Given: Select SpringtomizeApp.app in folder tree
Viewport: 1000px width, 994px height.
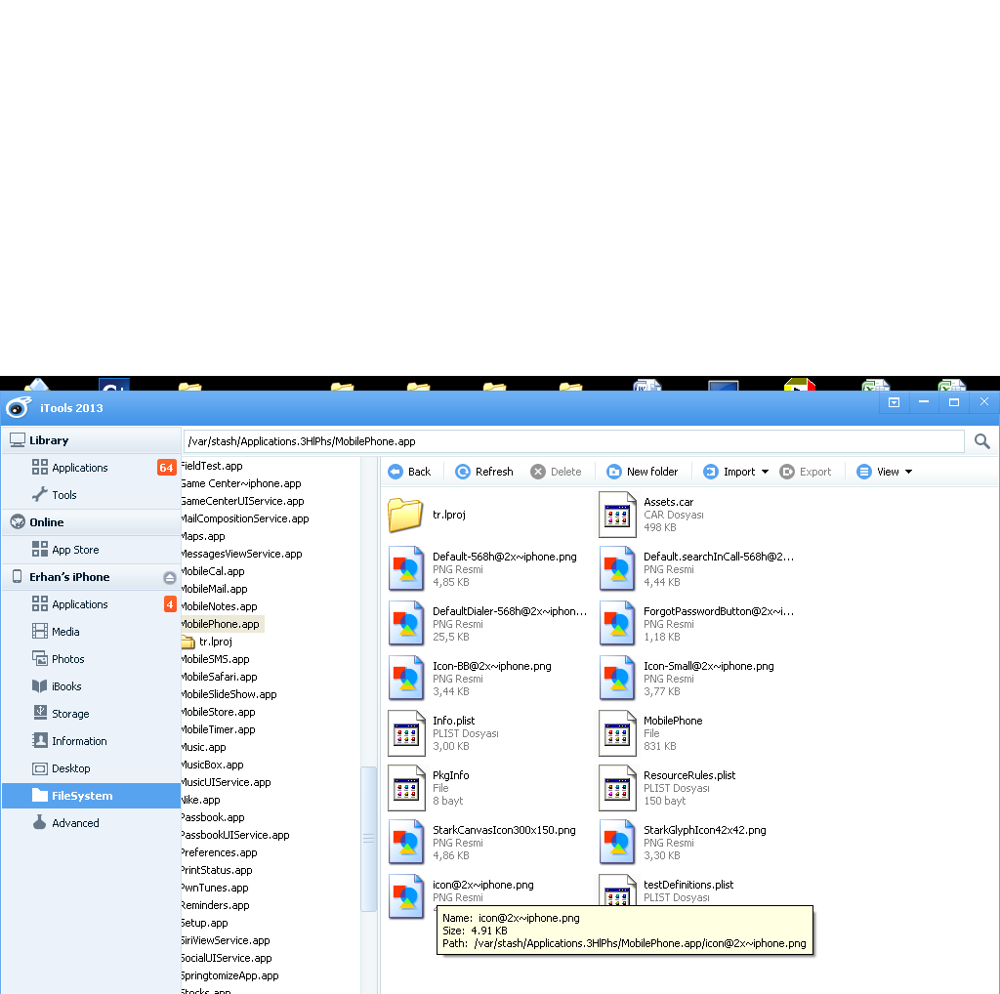Looking at the screenshot, I should (x=229, y=975).
